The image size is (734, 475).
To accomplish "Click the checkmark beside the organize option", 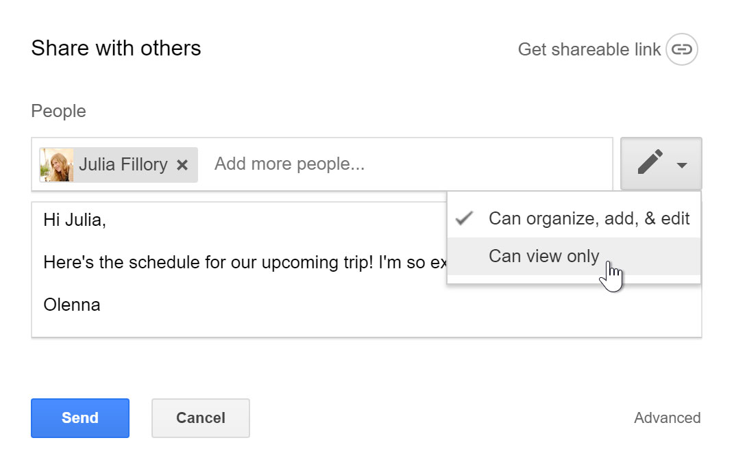I will (x=465, y=218).
